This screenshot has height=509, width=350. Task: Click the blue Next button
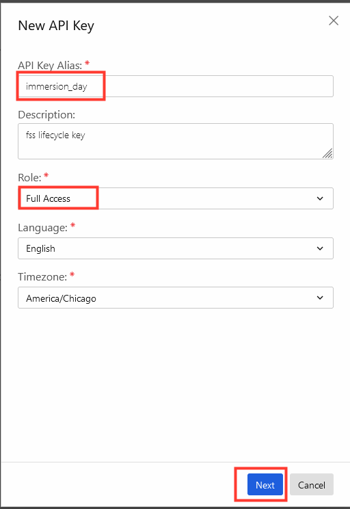[265, 484]
